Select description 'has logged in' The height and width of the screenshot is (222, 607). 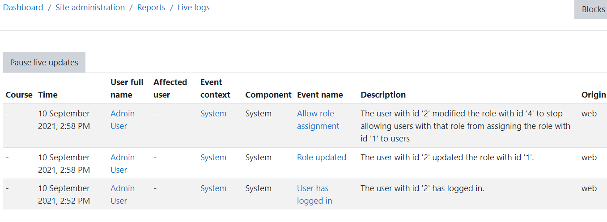tap(422, 188)
